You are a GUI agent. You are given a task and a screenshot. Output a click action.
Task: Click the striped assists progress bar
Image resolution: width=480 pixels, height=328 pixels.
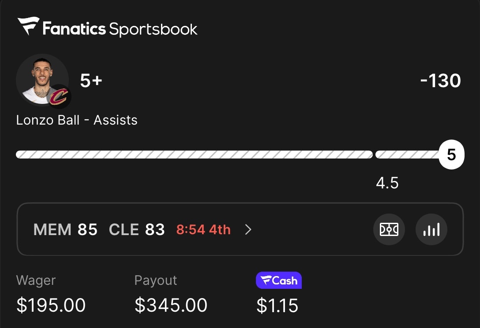coord(194,155)
